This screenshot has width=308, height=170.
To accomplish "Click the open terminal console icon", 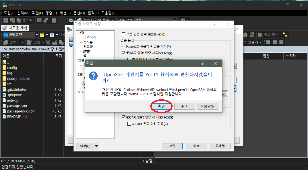I will pos(39,20).
